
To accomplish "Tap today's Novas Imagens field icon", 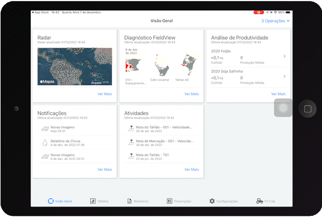I will [45, 128].
